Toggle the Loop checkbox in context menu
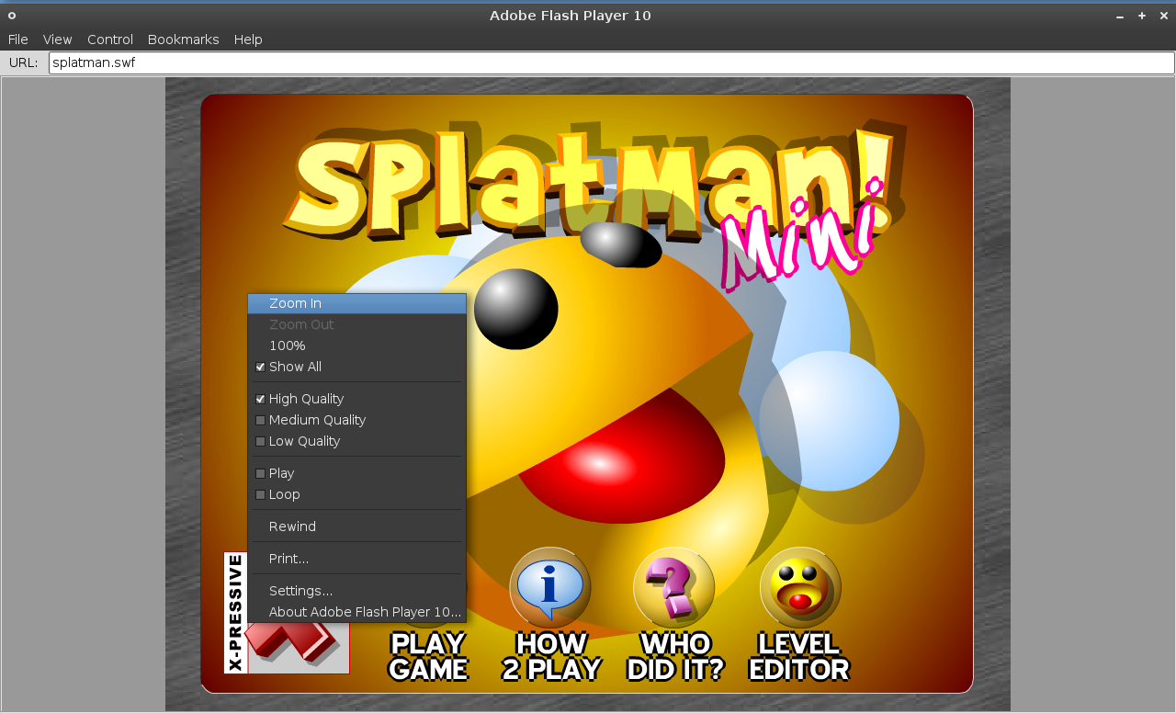The image size is (1176, 713). click(x=261, y=495)
